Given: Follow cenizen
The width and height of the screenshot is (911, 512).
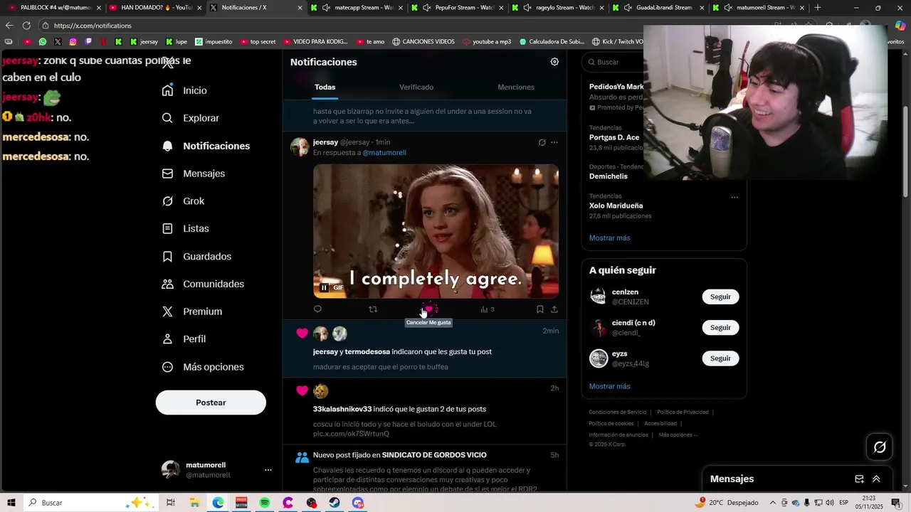Looking at the screenshot, I should point(720,297).
